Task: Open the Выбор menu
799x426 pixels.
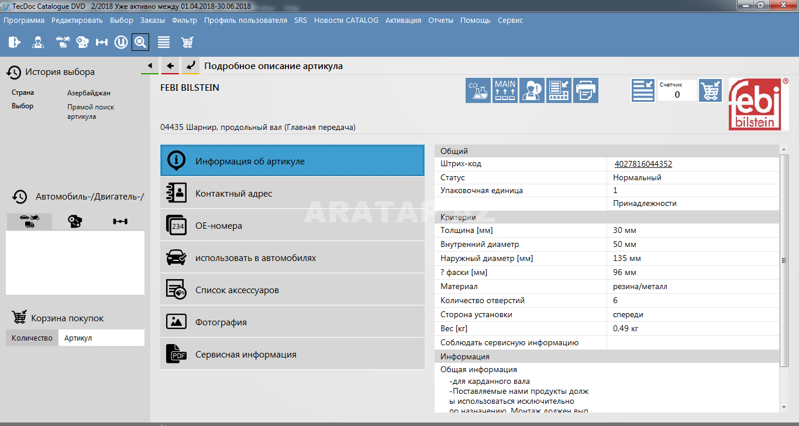Action: [x=122, y=20]
